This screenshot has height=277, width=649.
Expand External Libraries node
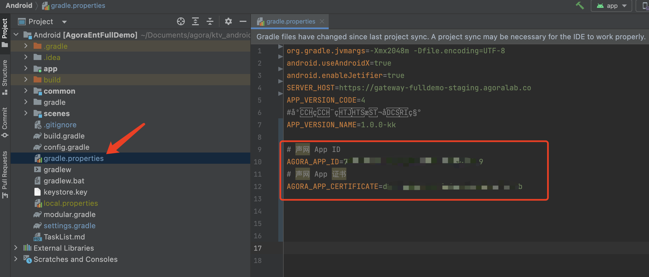16,248
